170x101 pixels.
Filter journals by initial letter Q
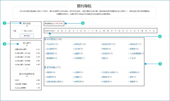119,31
